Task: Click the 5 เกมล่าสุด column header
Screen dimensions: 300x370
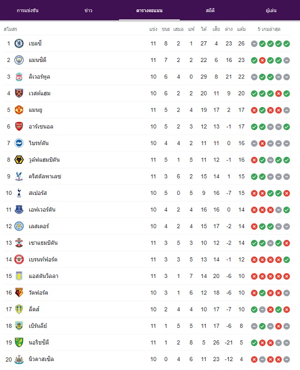Action: [x=269, y=29]
